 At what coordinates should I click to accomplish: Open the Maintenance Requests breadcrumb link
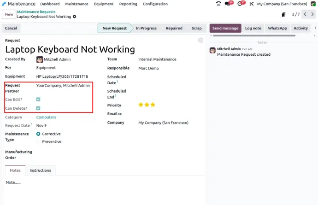coord(36,12)
